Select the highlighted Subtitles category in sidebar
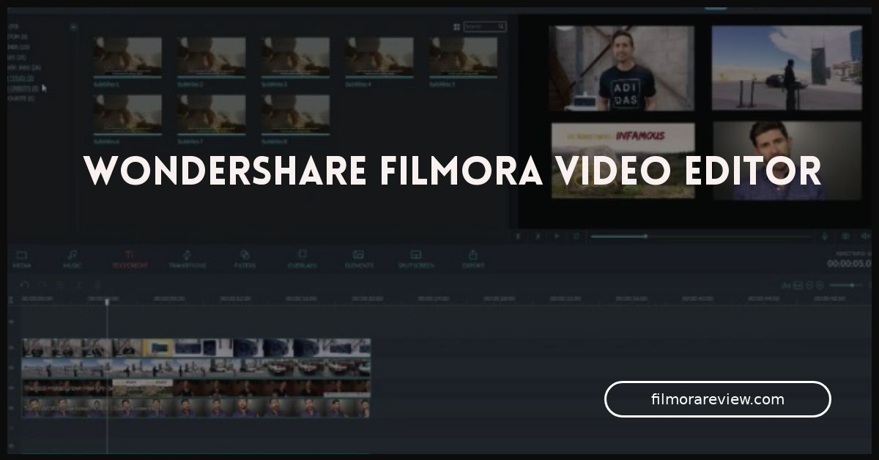 [21, 78]
